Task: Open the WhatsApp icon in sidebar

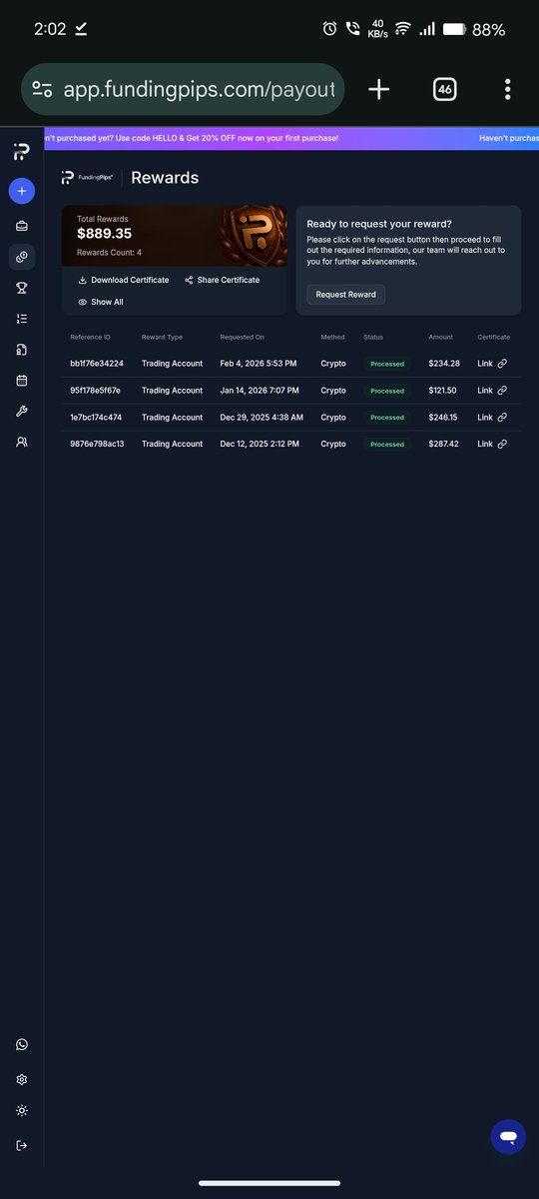Action: 22,1044
